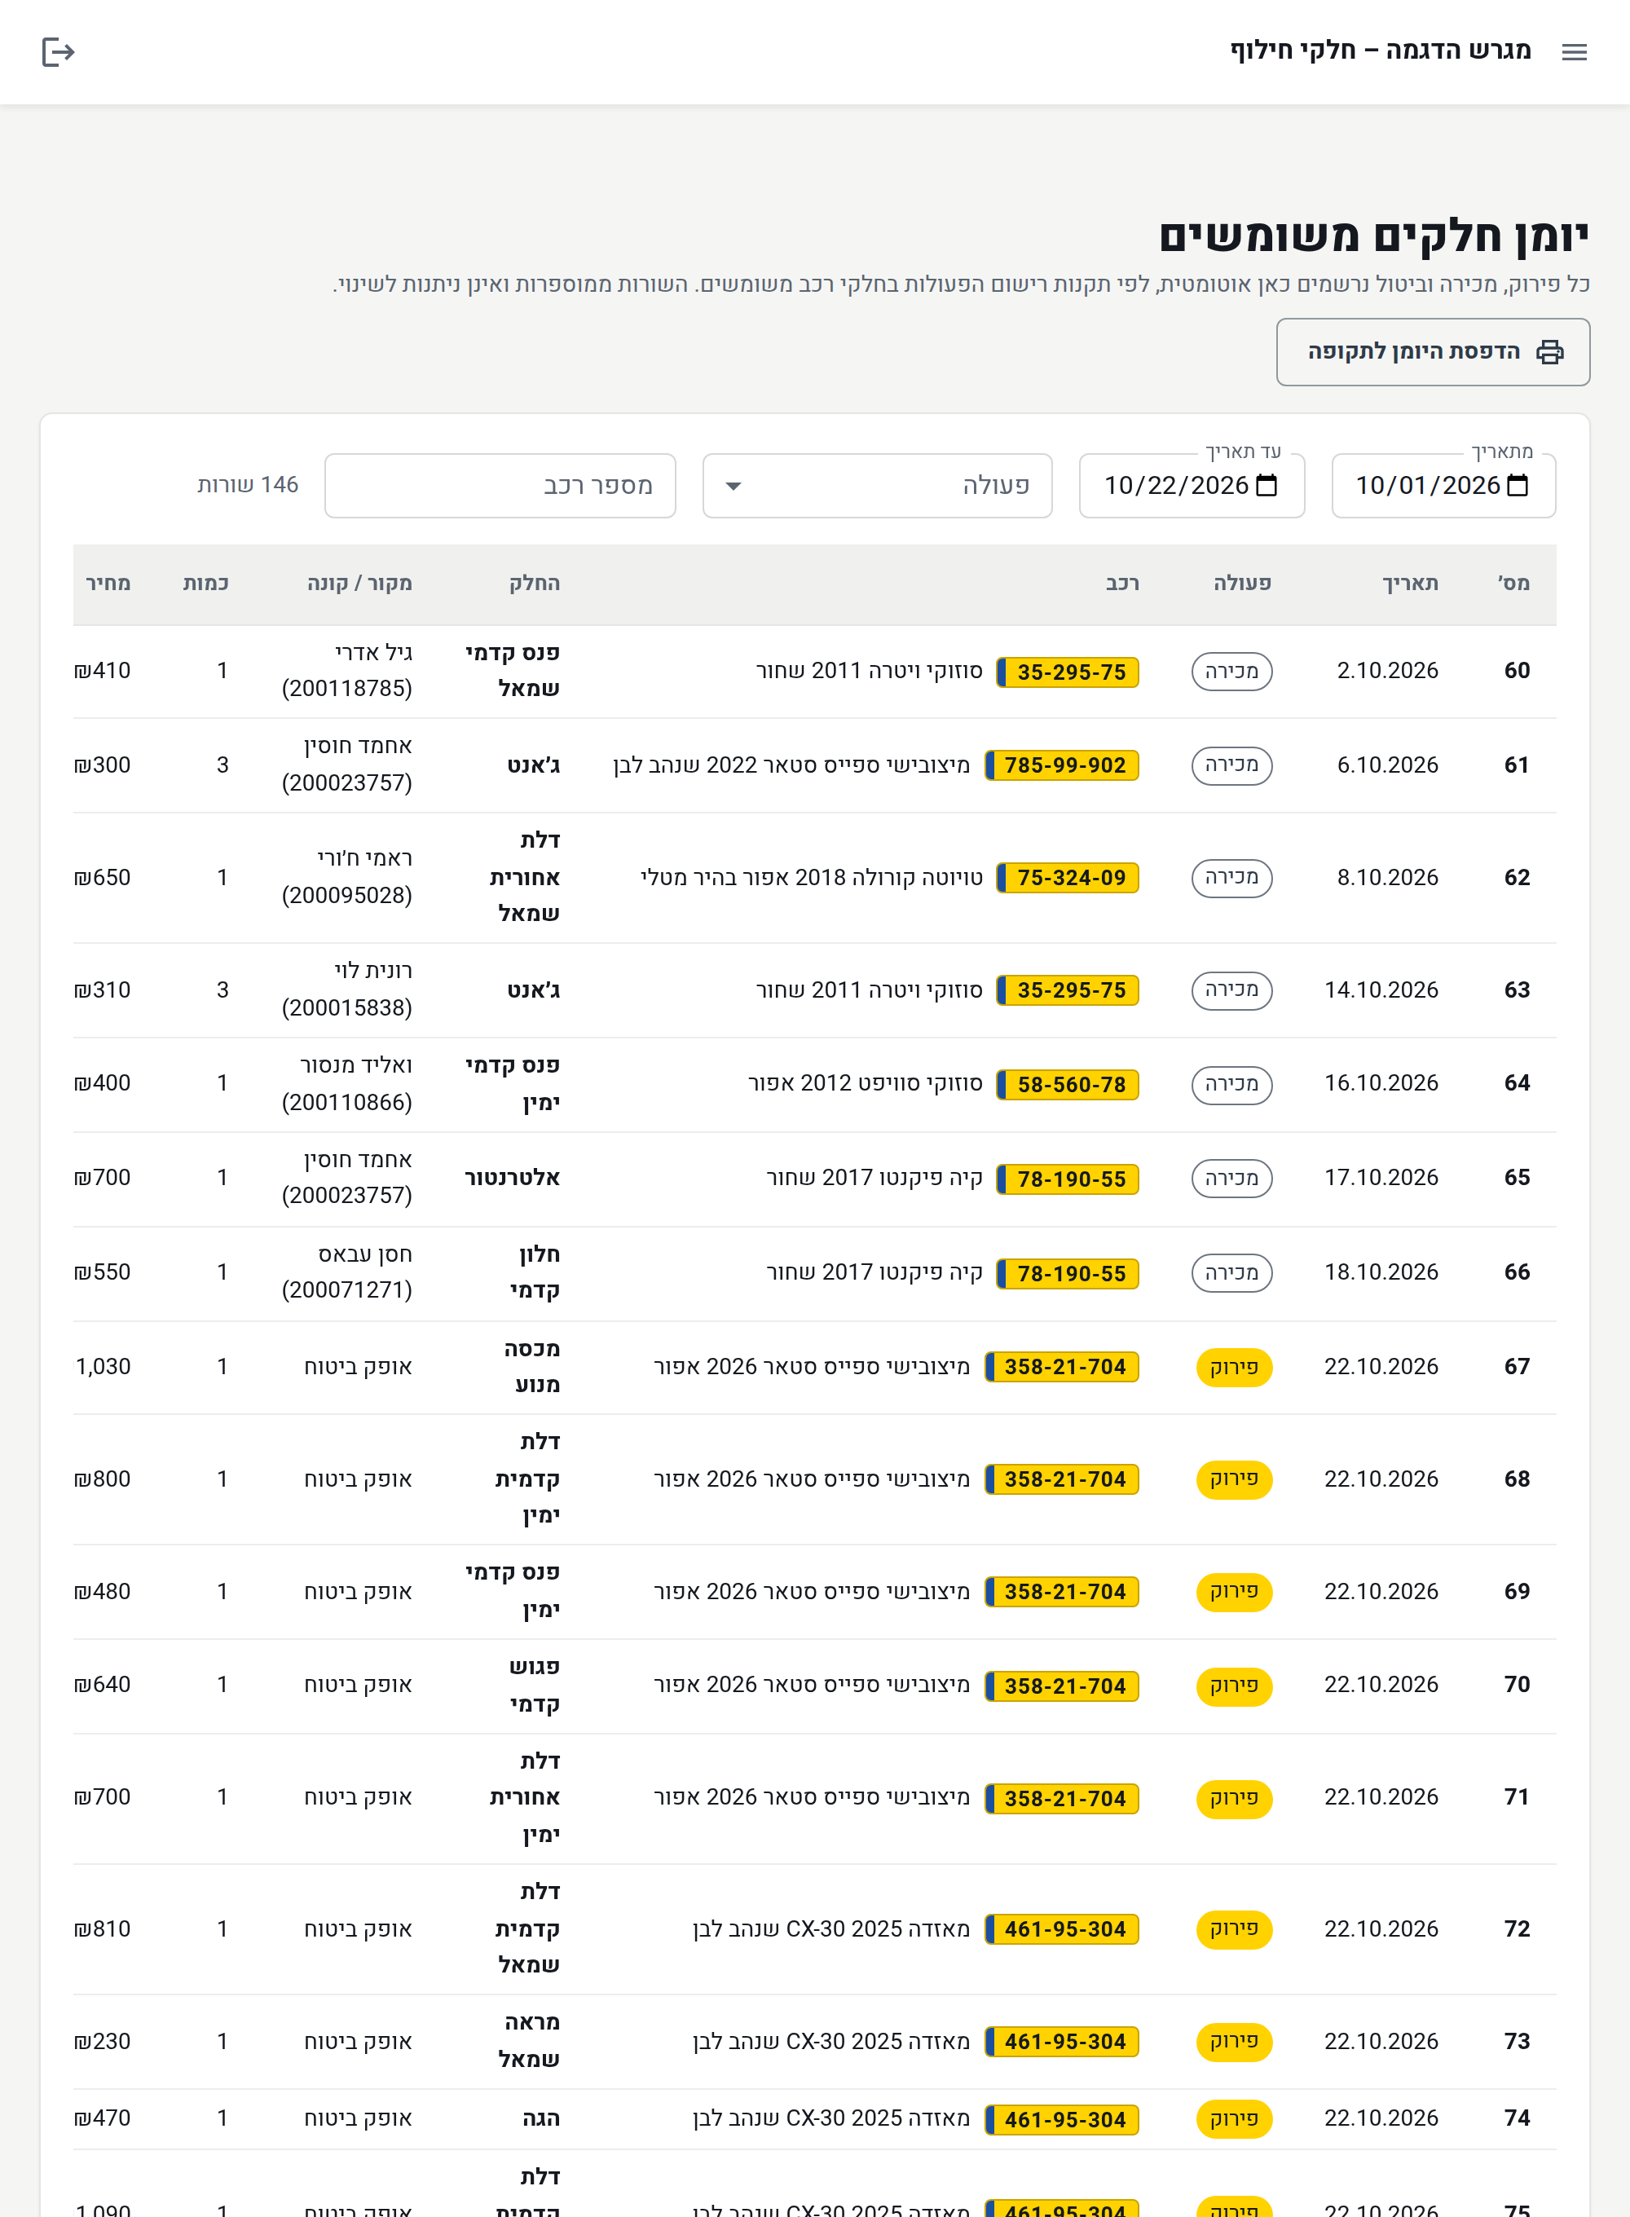Click the מגרש הדגמה – חלקי חילוף app title
Image resolution: width=1630 pixels, height=2217 pixels.
(x=1381, y=51)
